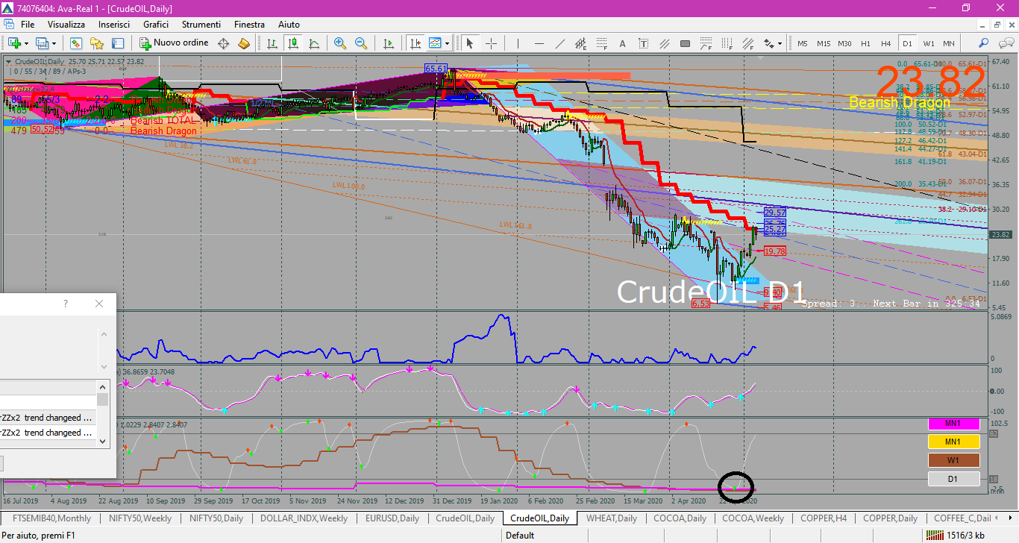Show more chart tabs with the right arrow
The width and height of the screenshot is (1019, 543).
click(1011, 518)
